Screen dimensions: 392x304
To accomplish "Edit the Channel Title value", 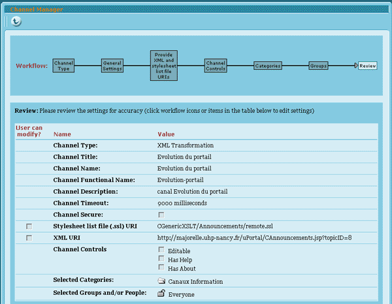I will click(x=184, y=157).
